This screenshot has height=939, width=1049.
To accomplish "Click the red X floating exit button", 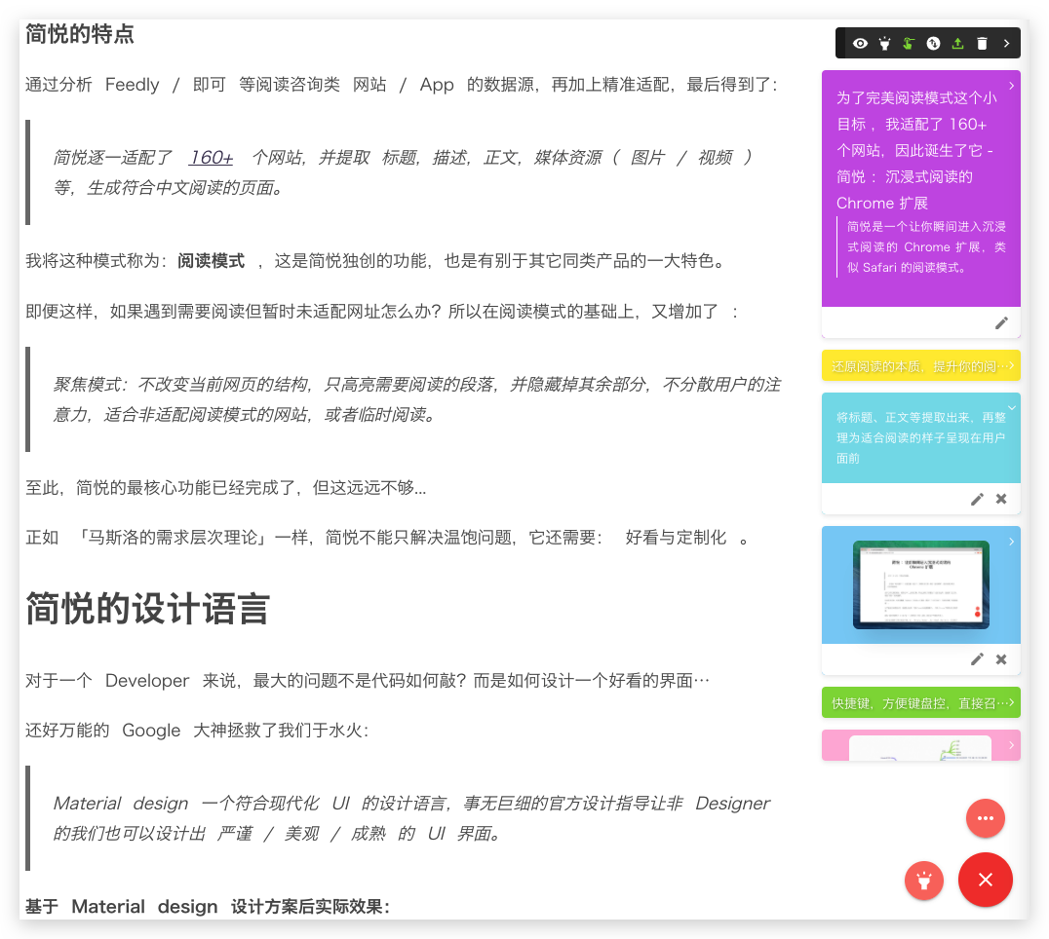I will (x=986, y=880).
